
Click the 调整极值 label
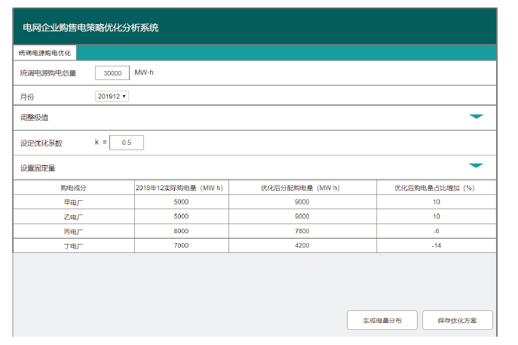point(34,118)
